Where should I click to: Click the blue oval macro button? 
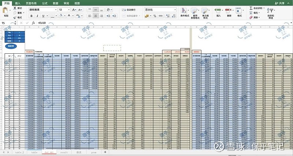click(x=11, y=46)
